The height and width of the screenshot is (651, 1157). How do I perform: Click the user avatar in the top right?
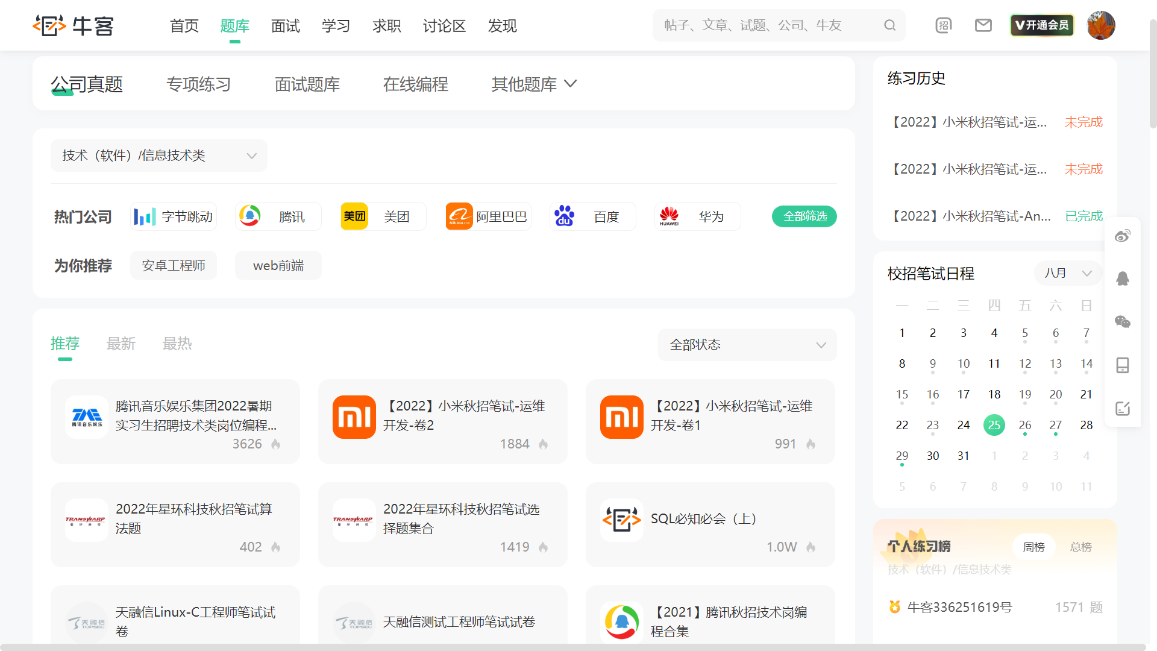1101,25
